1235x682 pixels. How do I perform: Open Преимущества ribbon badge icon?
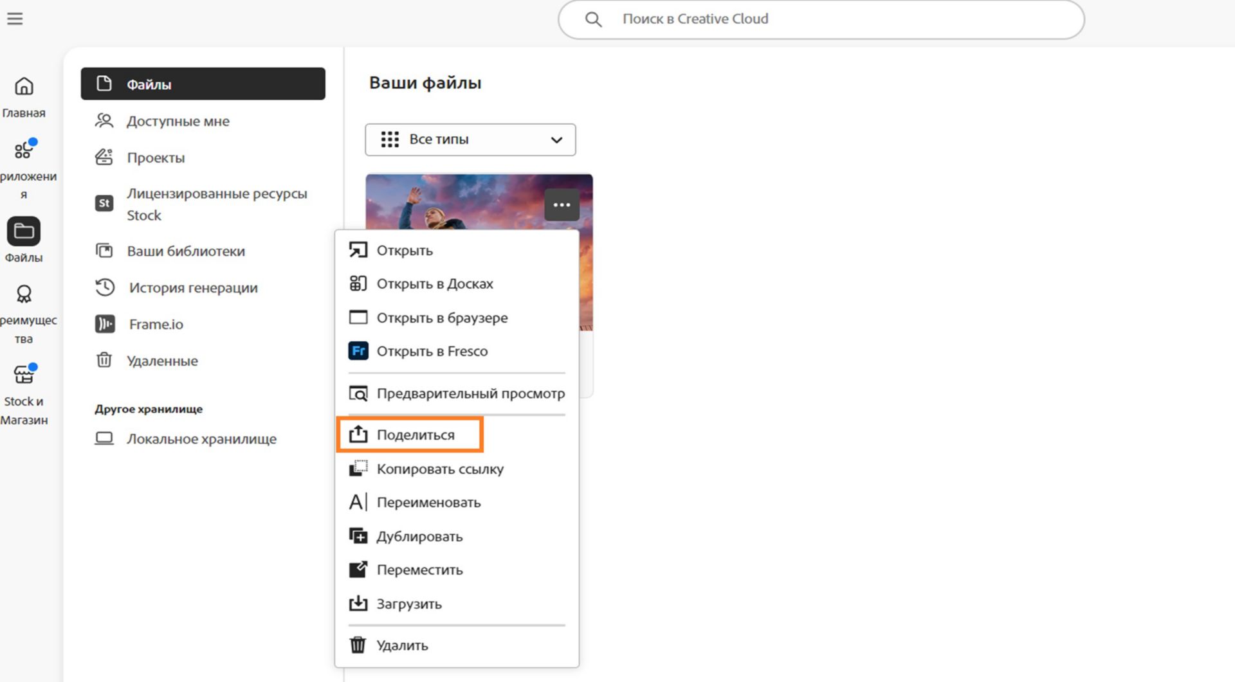tap(24, 294)
